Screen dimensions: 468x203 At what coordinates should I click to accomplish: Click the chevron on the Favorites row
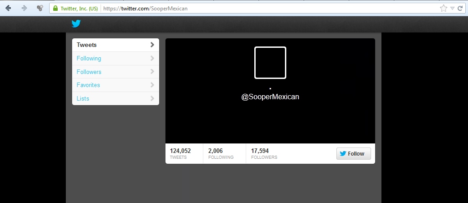click(x=152, y=85)
